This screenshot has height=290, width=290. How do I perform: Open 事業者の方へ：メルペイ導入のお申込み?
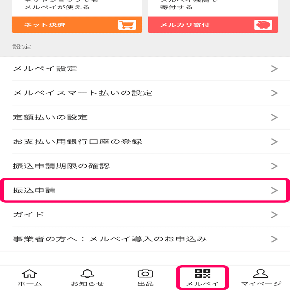(x=145, y=239)
